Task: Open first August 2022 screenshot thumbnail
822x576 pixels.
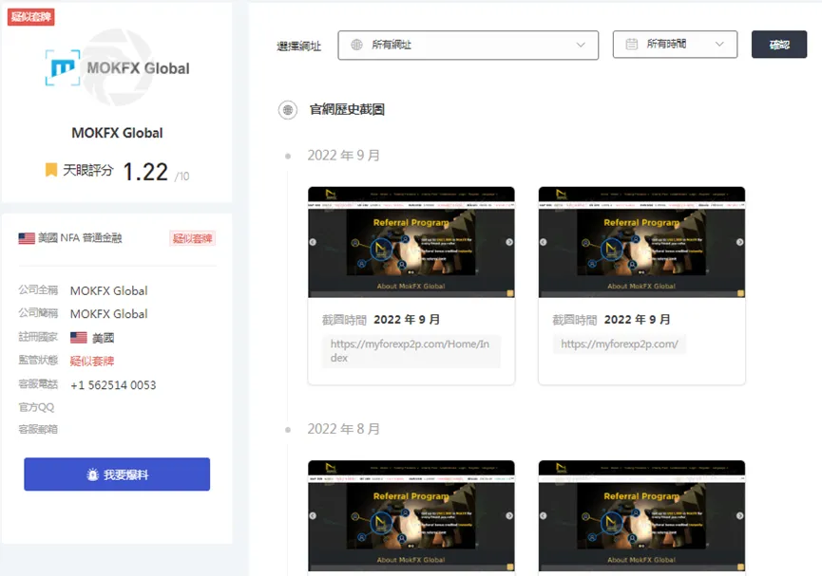Action: (x=411, y=516)
